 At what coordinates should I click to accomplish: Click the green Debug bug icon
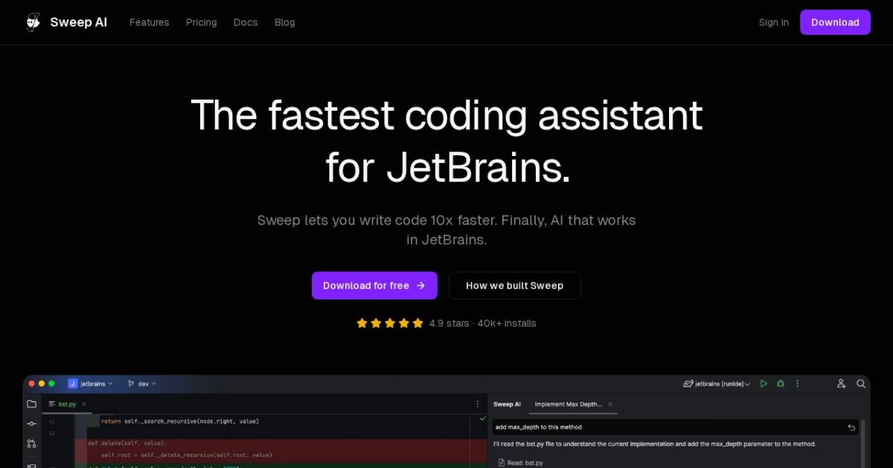click(781, 383)
